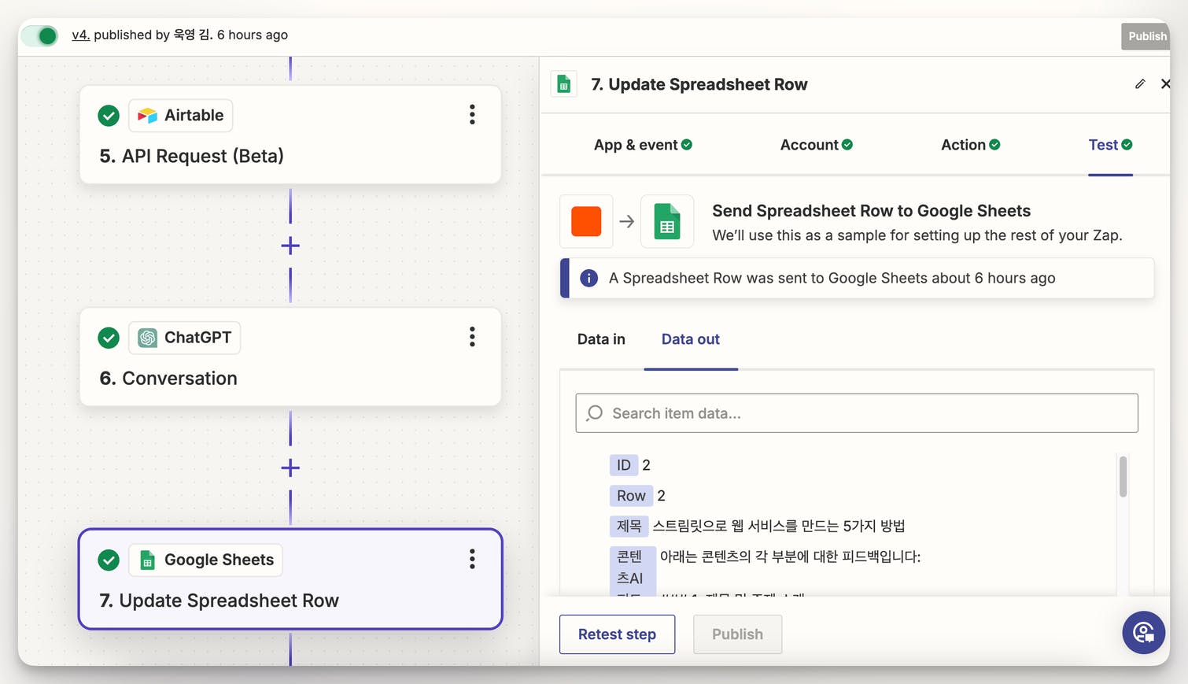Click the Google Sheets icon in step 7
Viewport: 1188px width, 684px height.
pyautogui.click(x=147, y=560)
